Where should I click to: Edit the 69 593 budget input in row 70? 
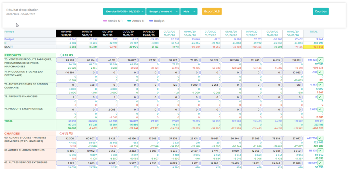[x=66, y=60]
